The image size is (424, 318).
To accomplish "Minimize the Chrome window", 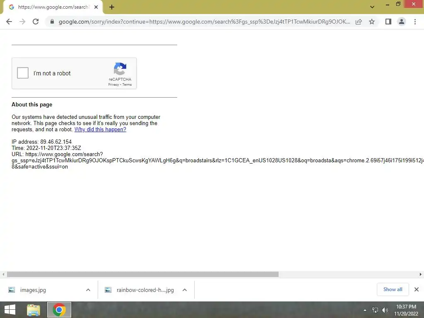I will [387, 4].
